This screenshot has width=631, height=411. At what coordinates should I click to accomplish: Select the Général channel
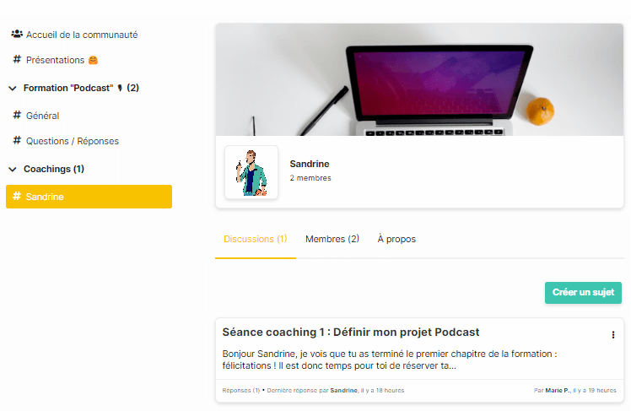click(x=42, y=116)
